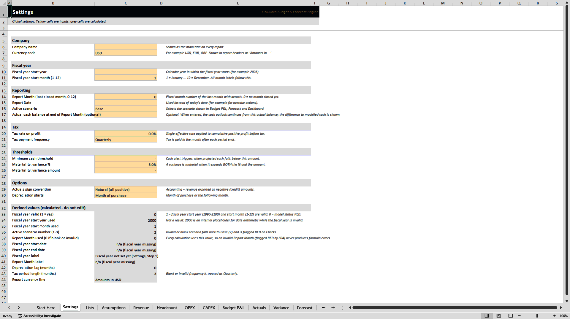Open the Variance sheet tab
Screen dimensions: 570x319
(281, 308)
